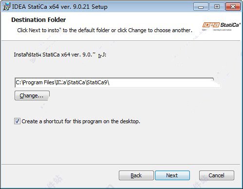Click the 'Create a shortcut for this program' label
The width and height of the screenshot is (243, 189).
pyautogui.click(x=81, y=121)
